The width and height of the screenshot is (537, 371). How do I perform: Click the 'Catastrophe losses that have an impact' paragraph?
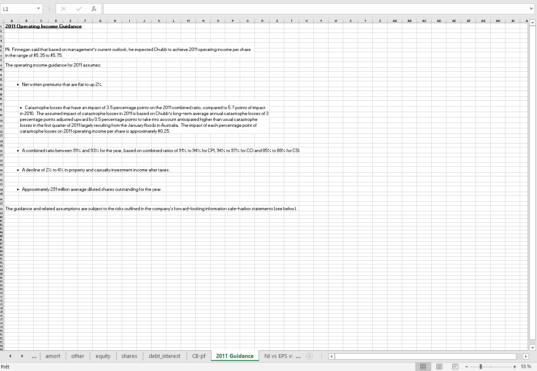[x=144, y=120]
